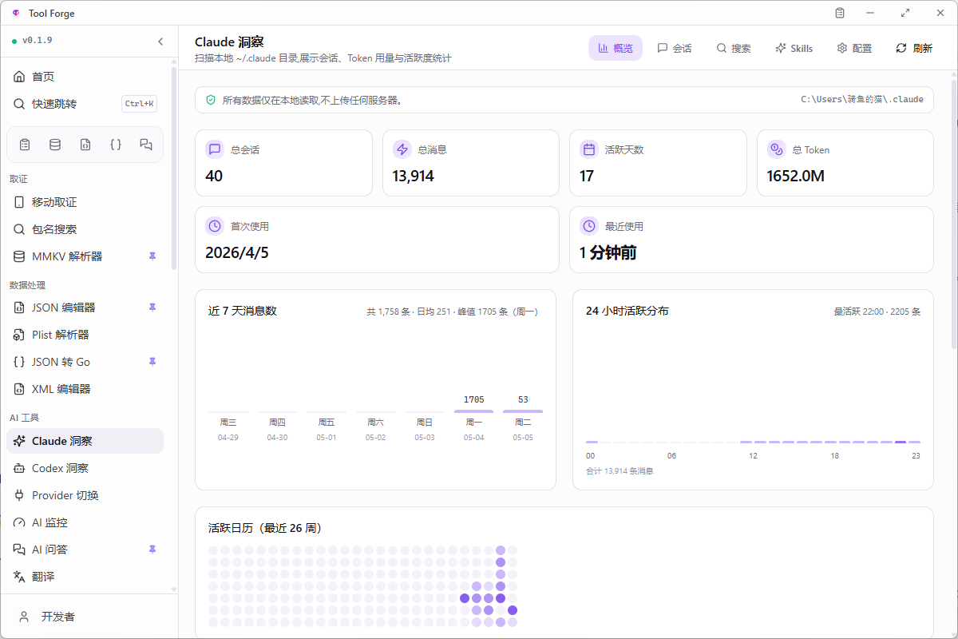
Task: Click the 周二 53 message bar
Action: (x=523, y=411)
